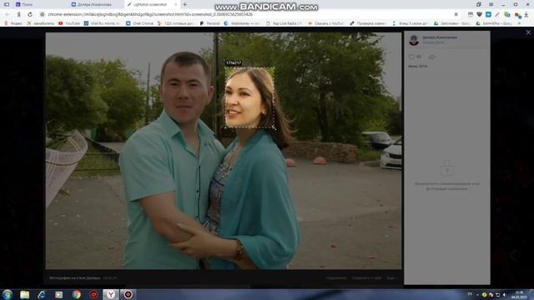Open the Windows Start menu
This screenshot has height=300, width=534.
(8, 294)
